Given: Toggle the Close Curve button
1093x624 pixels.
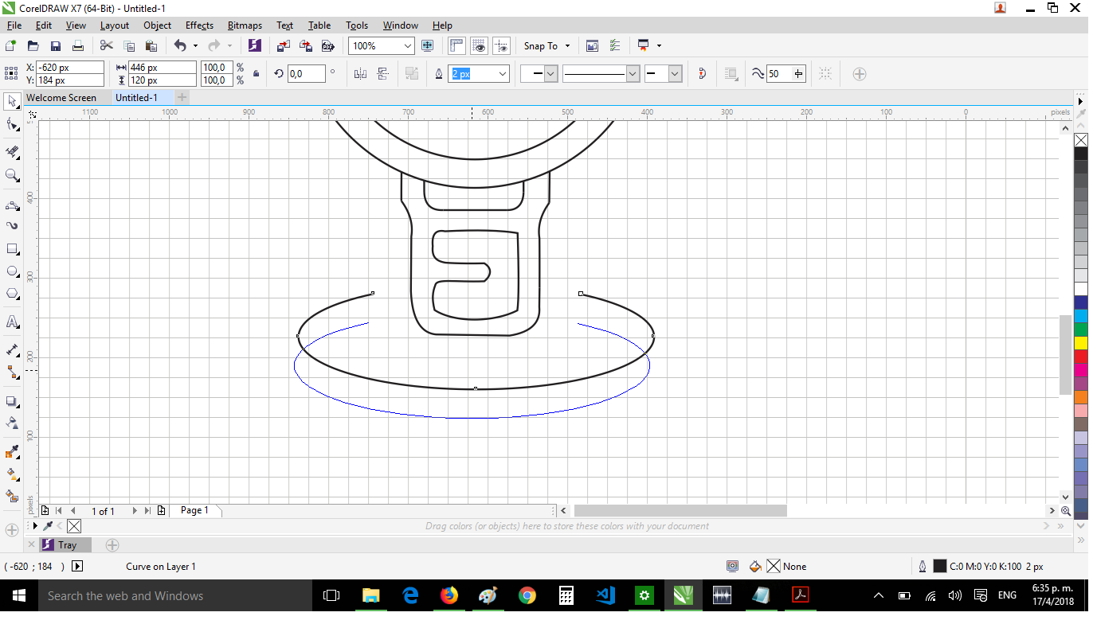Looking at the screenshot, I should [x=702, y=74].
